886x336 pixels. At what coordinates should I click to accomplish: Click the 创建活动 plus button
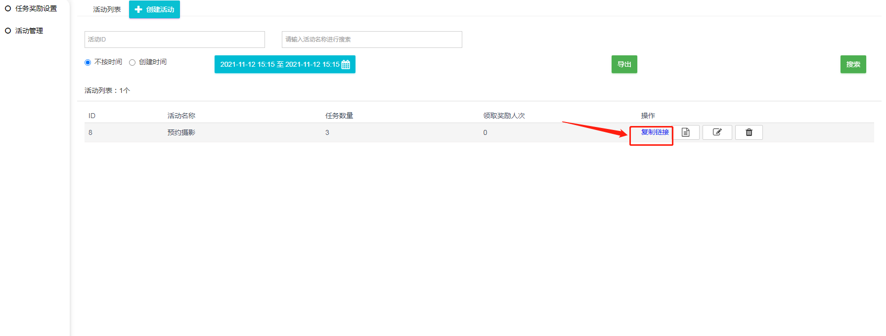[154, 9]
